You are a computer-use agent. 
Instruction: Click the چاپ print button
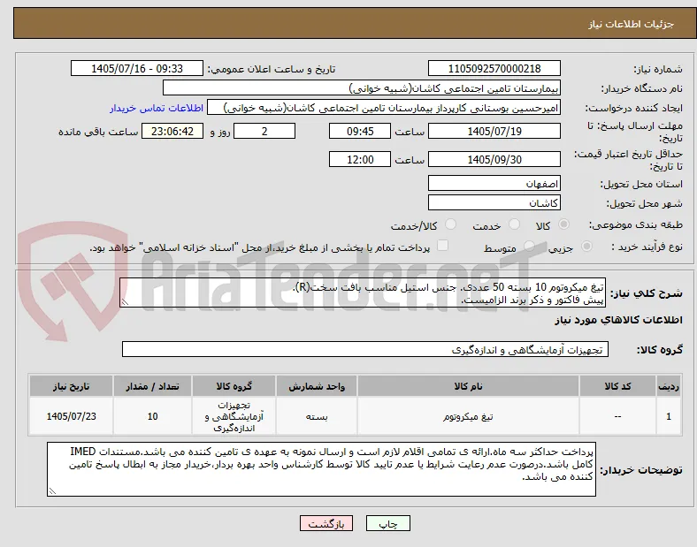tap(388, 524)
